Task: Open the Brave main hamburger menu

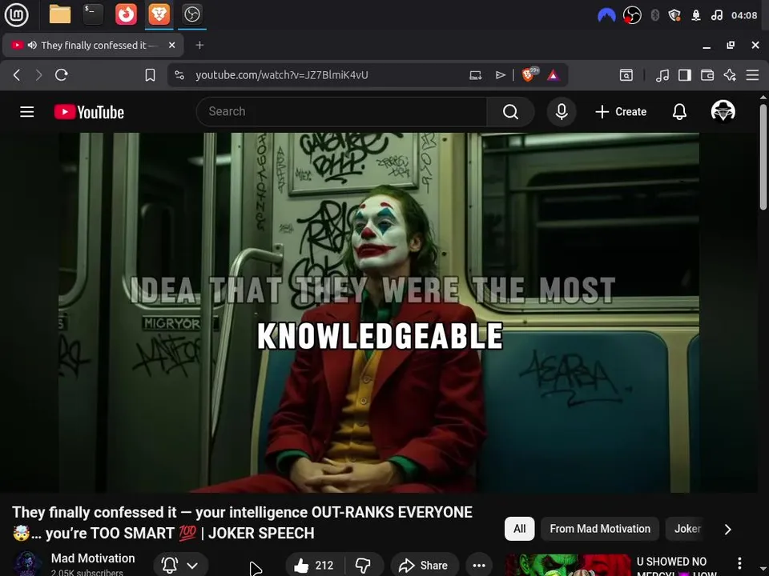Action: 752,75
